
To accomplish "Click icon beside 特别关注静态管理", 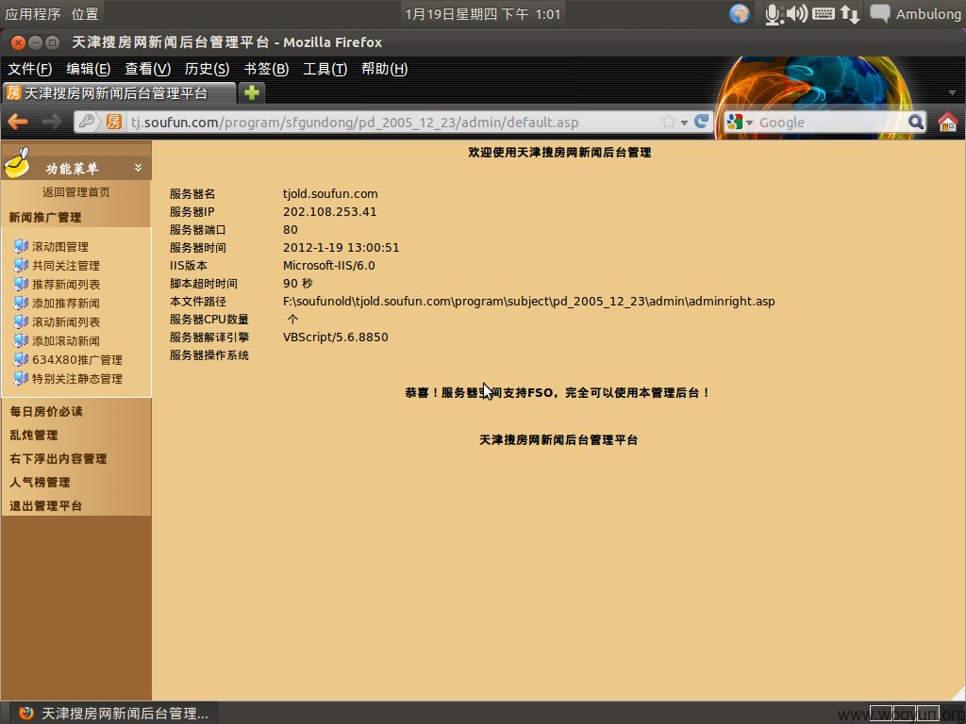I will 21,378.
